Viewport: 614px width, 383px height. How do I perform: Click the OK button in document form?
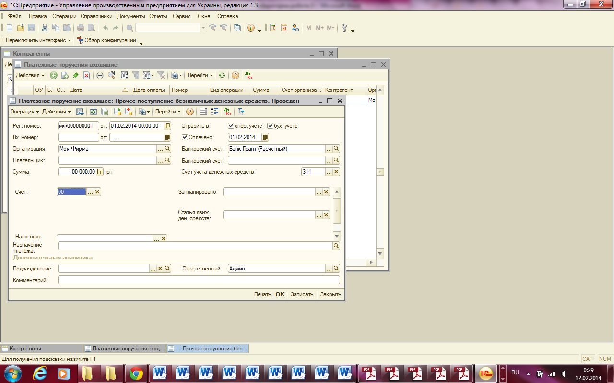click(280, 294)
